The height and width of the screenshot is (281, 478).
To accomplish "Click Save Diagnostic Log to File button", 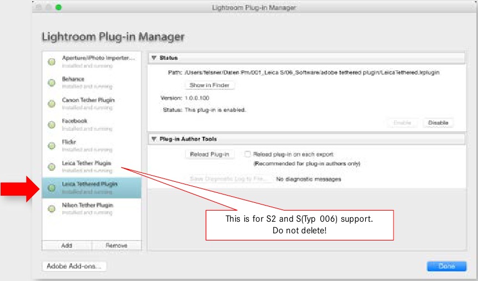I will [229, 178].
